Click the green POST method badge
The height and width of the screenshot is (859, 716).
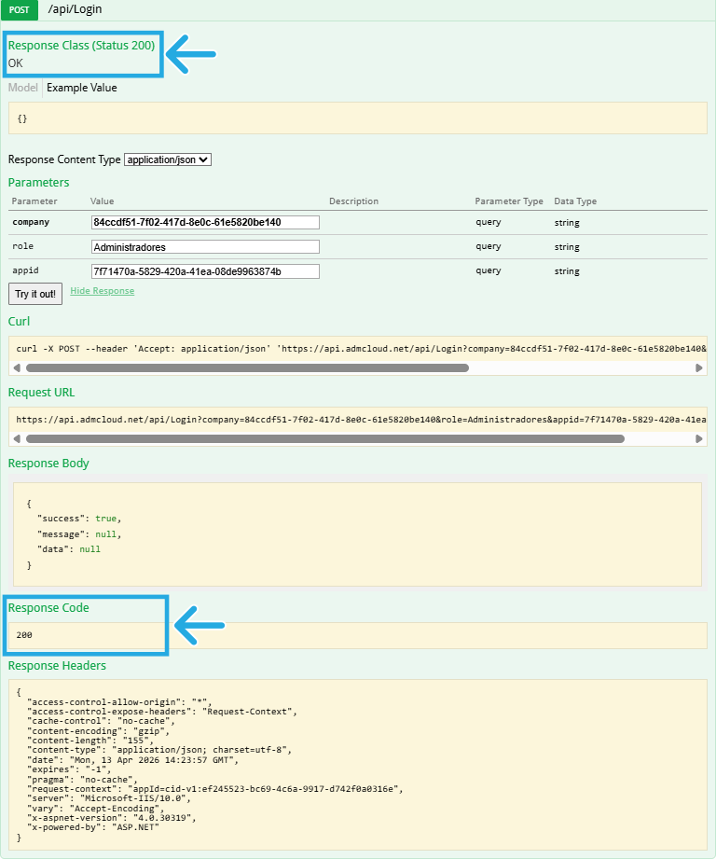(19, 9)
